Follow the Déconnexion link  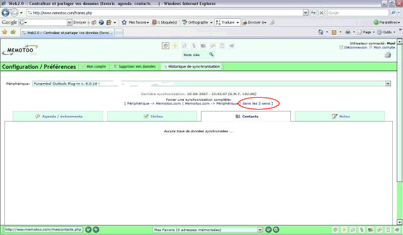tap(355, 47)
